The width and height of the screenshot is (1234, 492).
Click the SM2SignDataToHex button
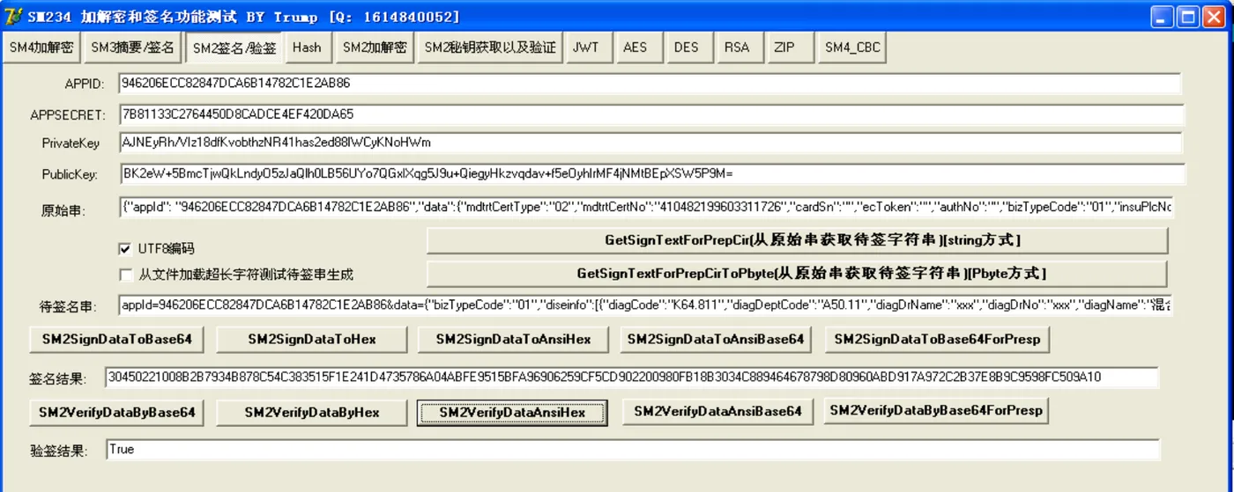point(312,339)
